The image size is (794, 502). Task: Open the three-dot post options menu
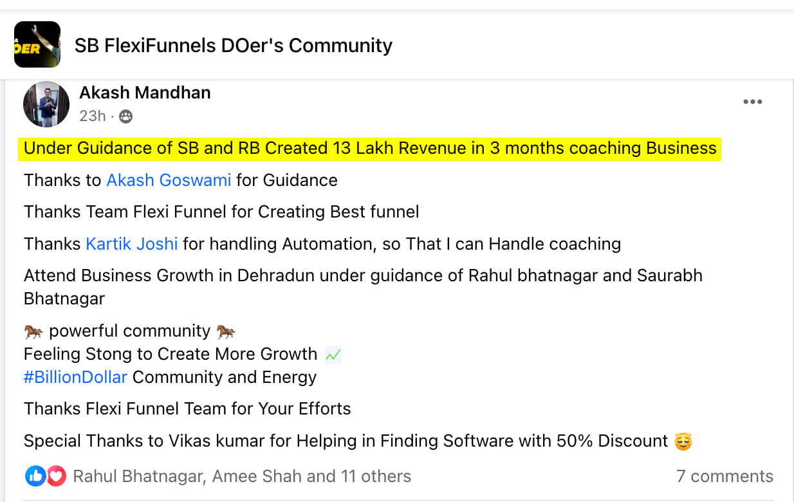(752, 102)
